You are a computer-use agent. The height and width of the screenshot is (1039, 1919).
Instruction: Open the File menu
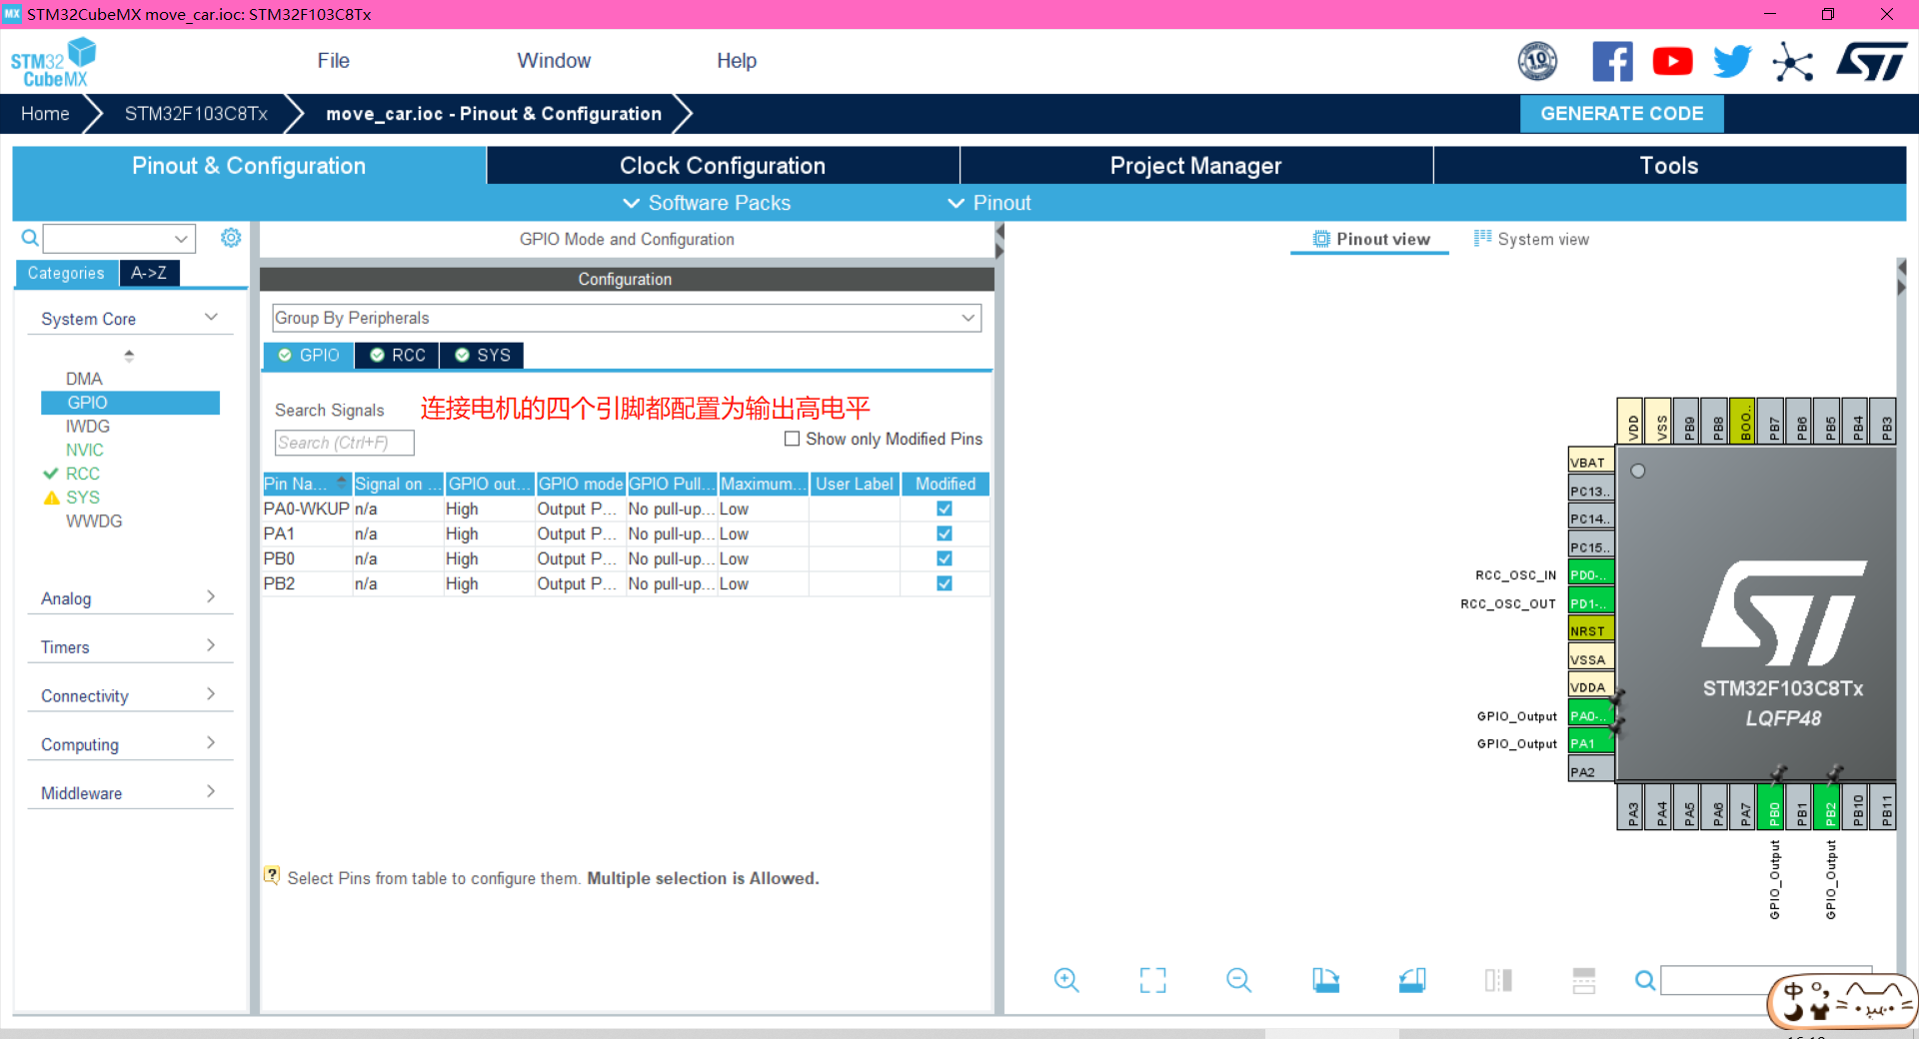pyautogui.click(x=333, y=61)
